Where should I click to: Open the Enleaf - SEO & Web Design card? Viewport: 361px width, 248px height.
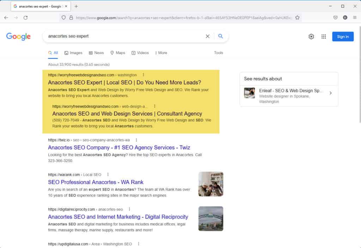click(x=289, y=96)
